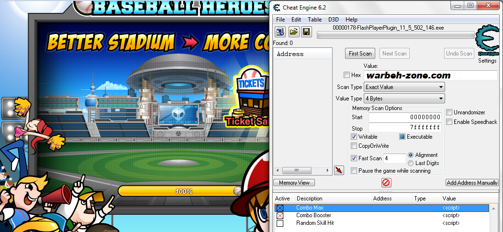This screenshot has width=503, height=232.
Task: Click the found-list scroll right arrow
Action: pyautogui.click(x=327, y=170)
